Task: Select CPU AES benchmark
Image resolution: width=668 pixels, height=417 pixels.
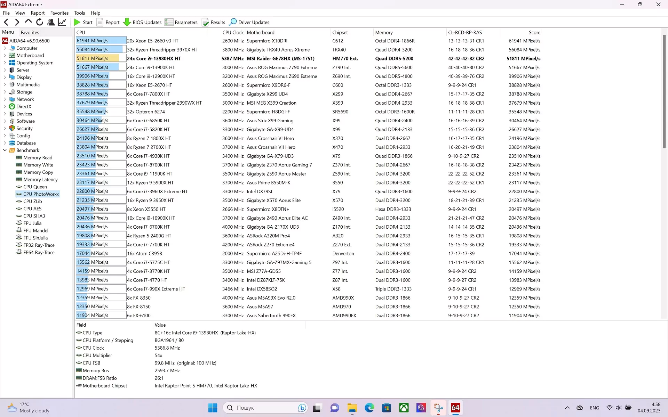Action: pyautogui.click(x=32, y=208)
